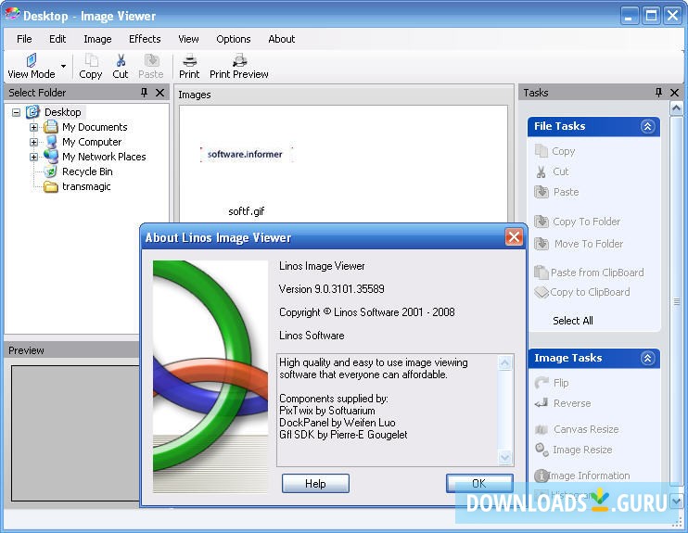Image resolution: width=688 pixels, height=533 pixels.
Task: Select My Computer in the tree
Action: 92,142
